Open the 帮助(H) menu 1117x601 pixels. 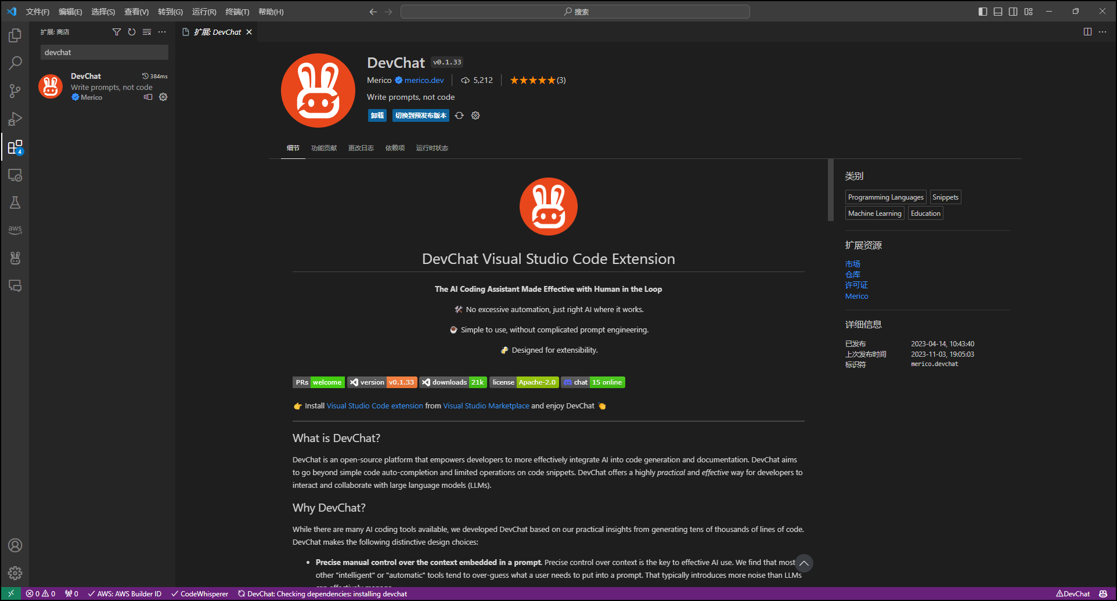click(271, 12)
